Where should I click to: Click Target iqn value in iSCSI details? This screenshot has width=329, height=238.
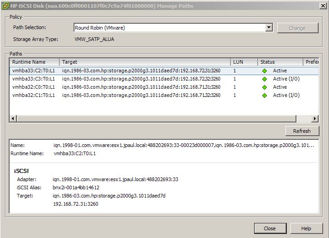[x=109, y=196]
